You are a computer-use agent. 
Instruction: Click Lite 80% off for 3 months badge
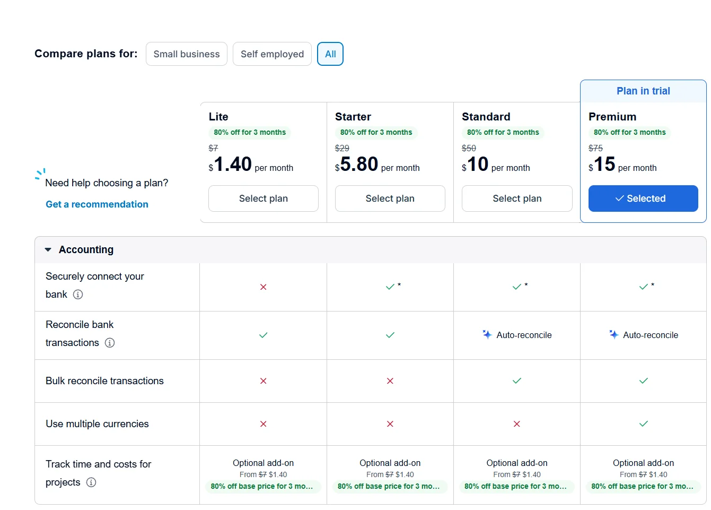click(x=250, y=132)
